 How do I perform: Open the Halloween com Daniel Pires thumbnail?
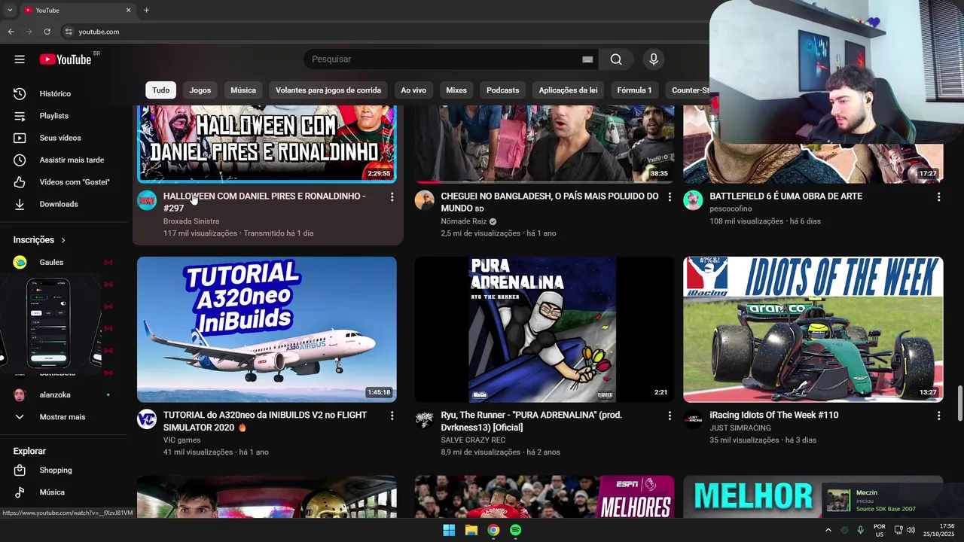267,145
